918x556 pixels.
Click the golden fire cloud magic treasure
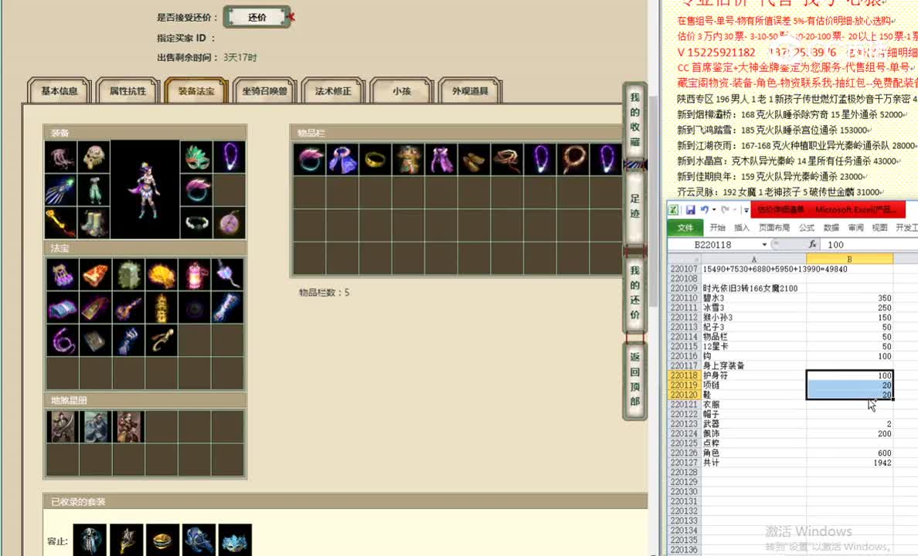[161, 275]
